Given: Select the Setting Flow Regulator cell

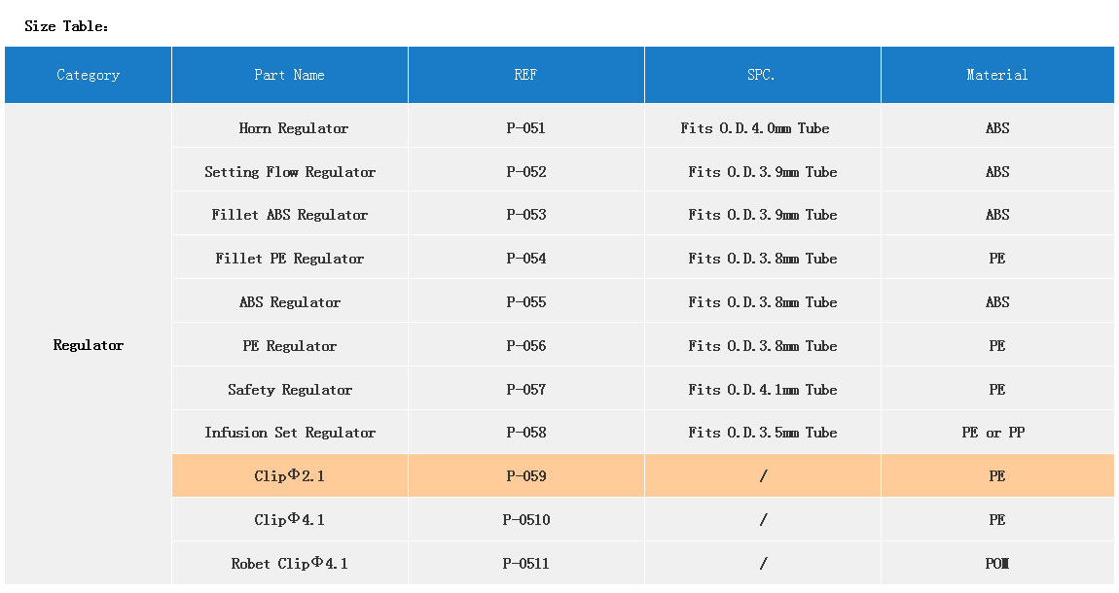Looking at the screenshot, I should [x=290, y=172].
